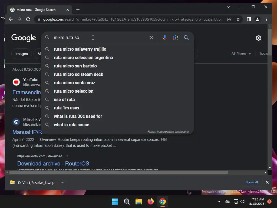Select suggestion use of ruta

point(117,100)
